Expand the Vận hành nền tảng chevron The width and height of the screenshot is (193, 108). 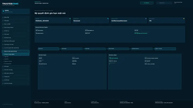pyautogui.click(x=28, y=70)
